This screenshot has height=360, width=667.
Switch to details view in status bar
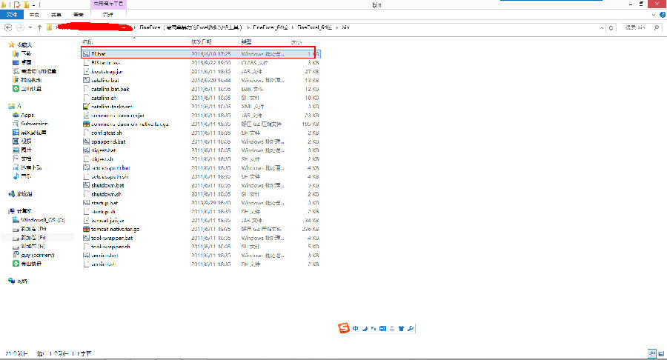[651, 353]
